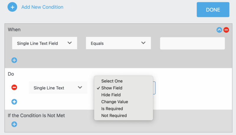This screenshot has width=236, height=135.
Task: Remove the condition using the red minus in When header
Action: pyautogui.click(x=226, y=30)
